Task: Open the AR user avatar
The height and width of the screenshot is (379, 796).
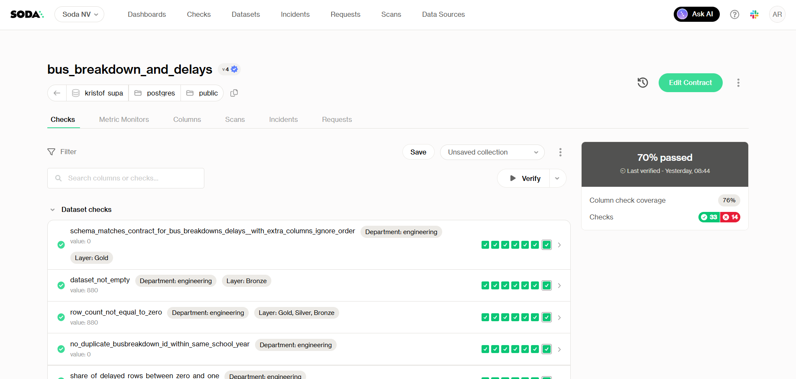Action: click(777, 15)
